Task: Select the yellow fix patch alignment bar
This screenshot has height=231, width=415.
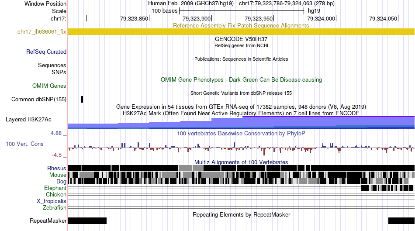Action: pyautogui.click(x=241, y=32)
